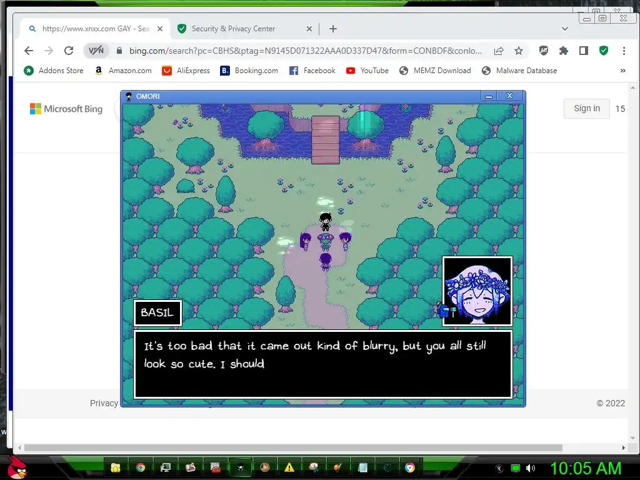Open the scissors snipping taskbar icon
640x480 pixels.
314,467
